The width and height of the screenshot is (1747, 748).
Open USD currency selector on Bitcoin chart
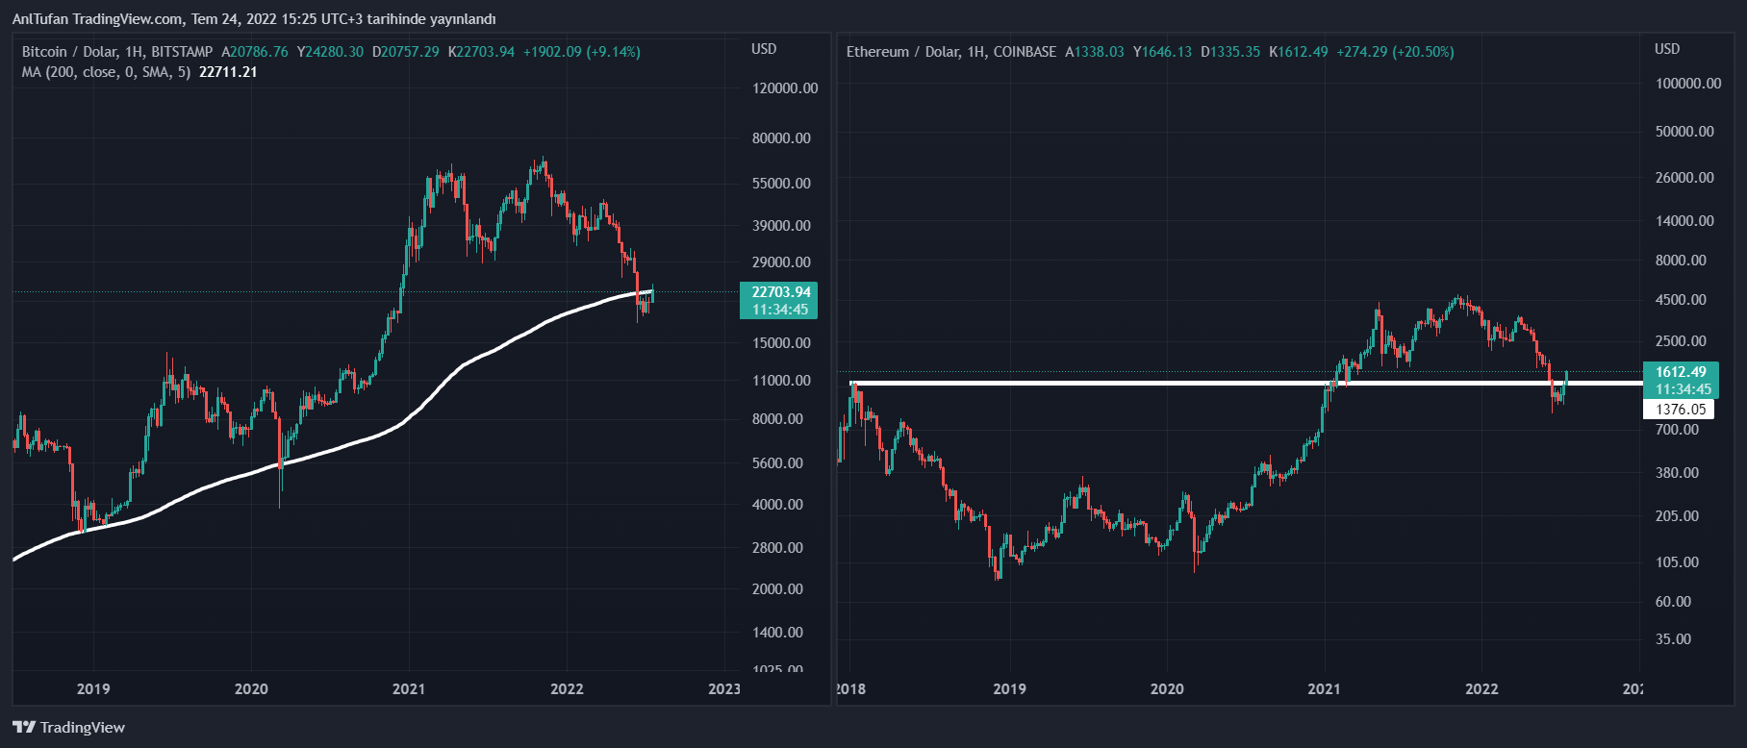point(764,49)
